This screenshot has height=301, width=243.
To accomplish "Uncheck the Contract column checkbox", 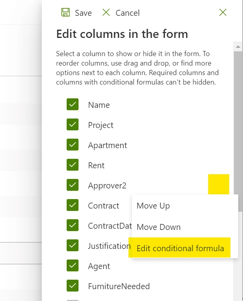I will click(73, 205).
